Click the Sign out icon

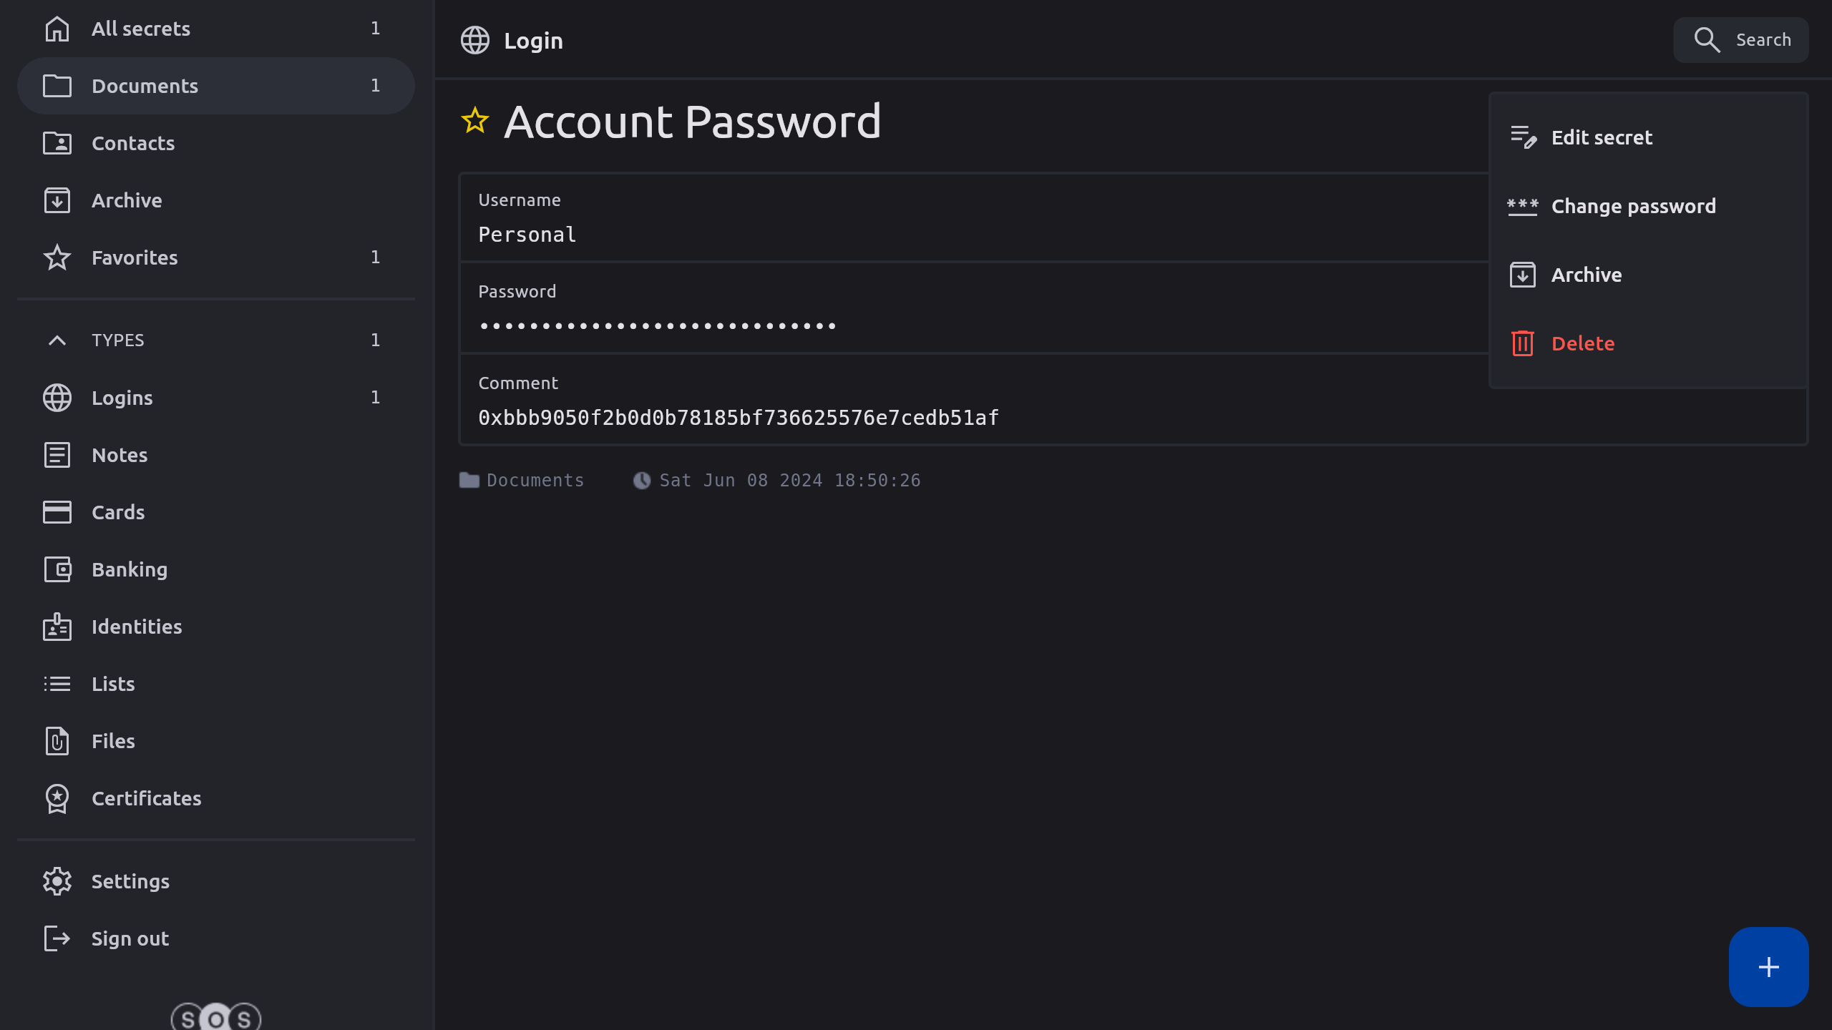point(57,938)
